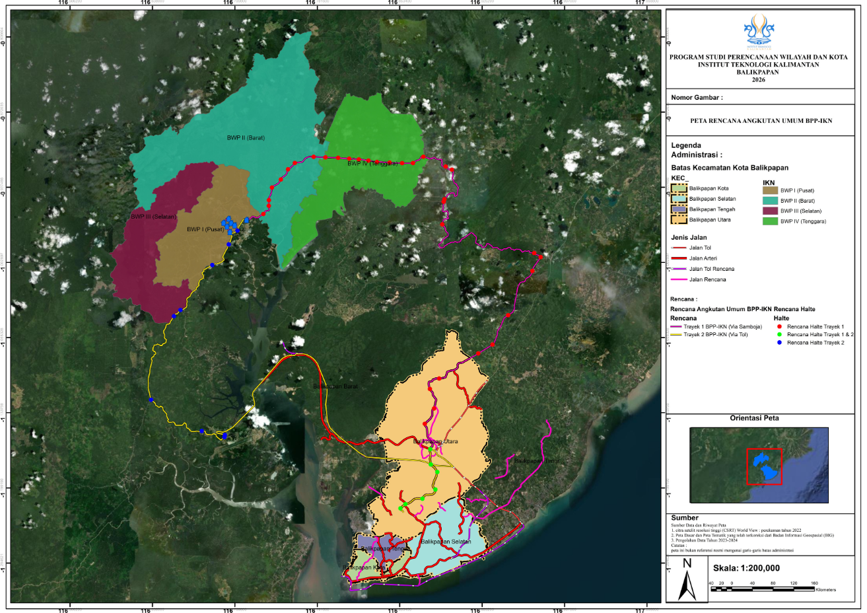Click the 'Balikpapan Selatan' label on the map
This screenshot has height=613, width=867.
446,542
